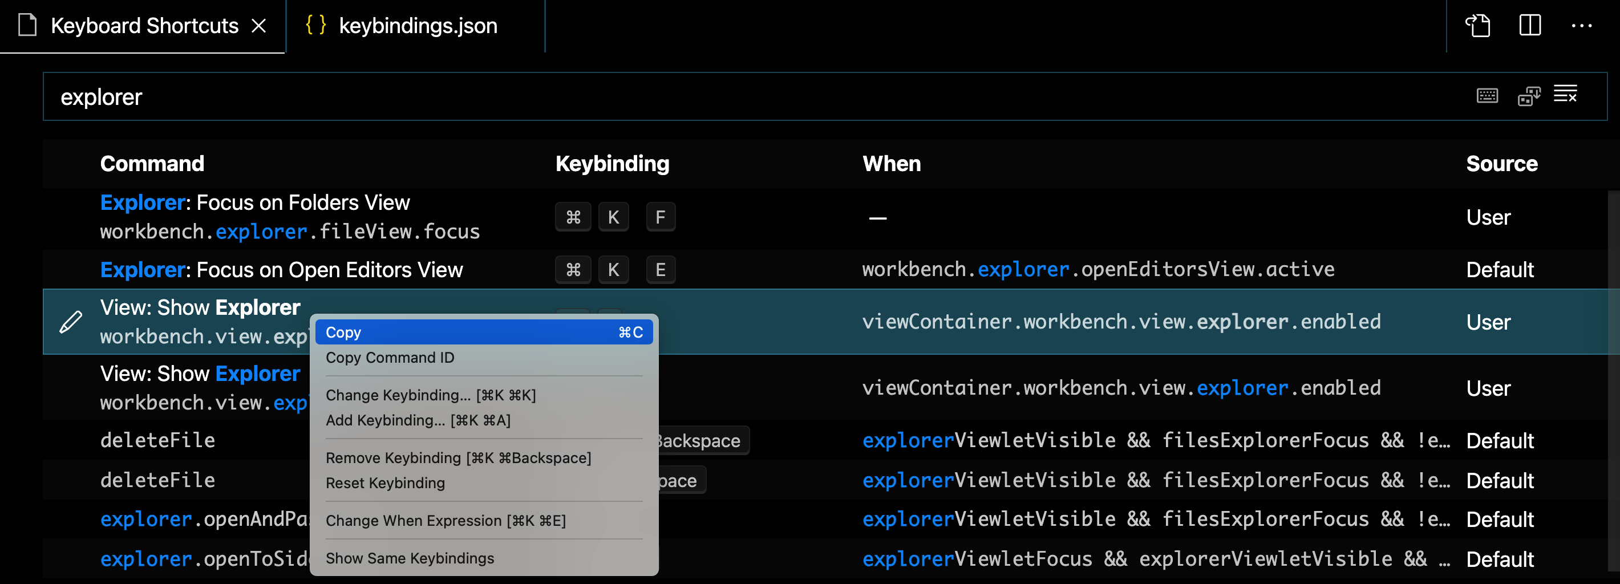Choose Change When Expression option
Screen dimensions: 1620x584
445,521
